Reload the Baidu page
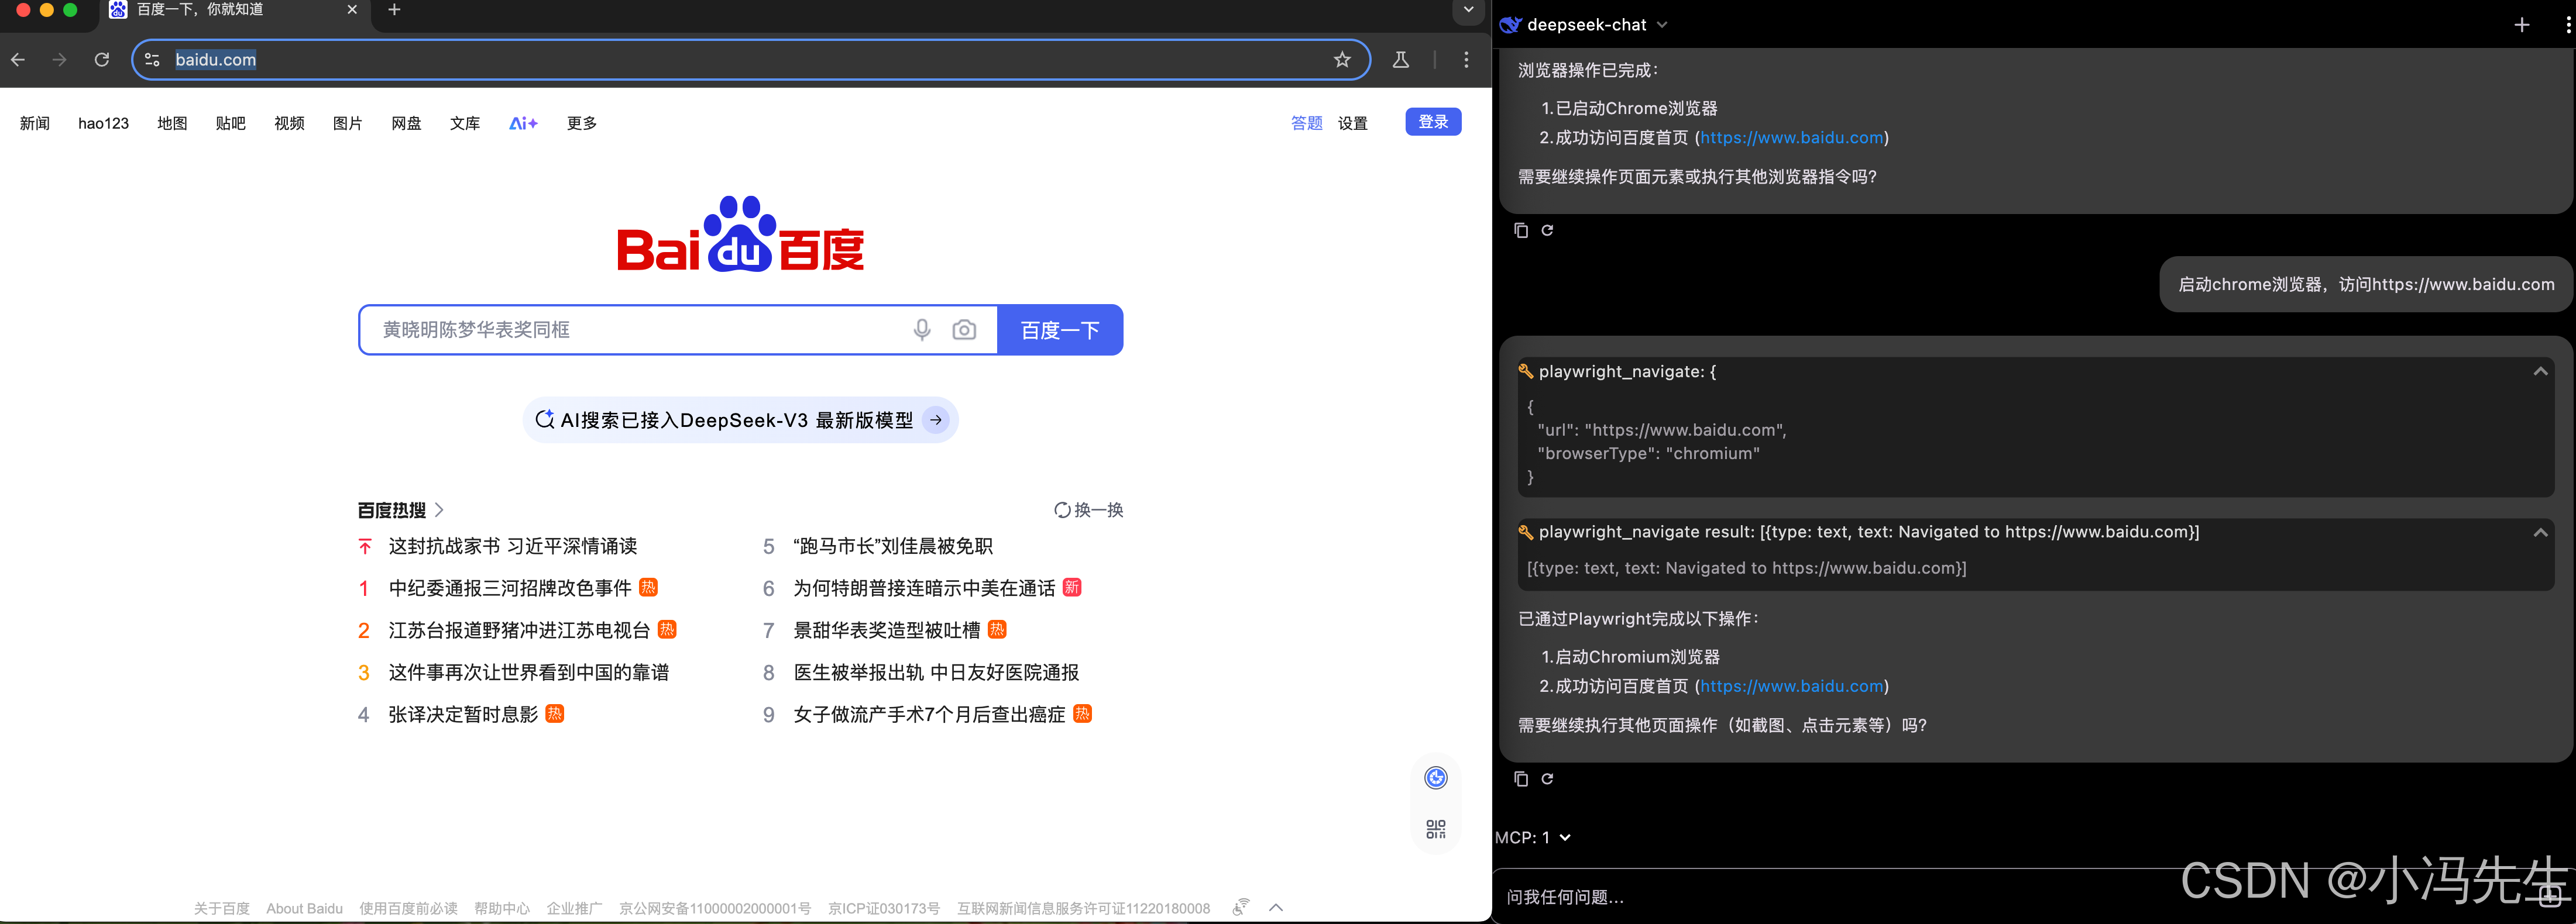 (x=102, y=60)
